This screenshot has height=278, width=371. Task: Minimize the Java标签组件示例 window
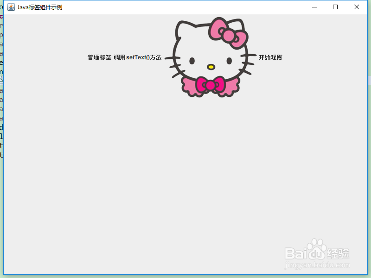click(x=314, y=7)
